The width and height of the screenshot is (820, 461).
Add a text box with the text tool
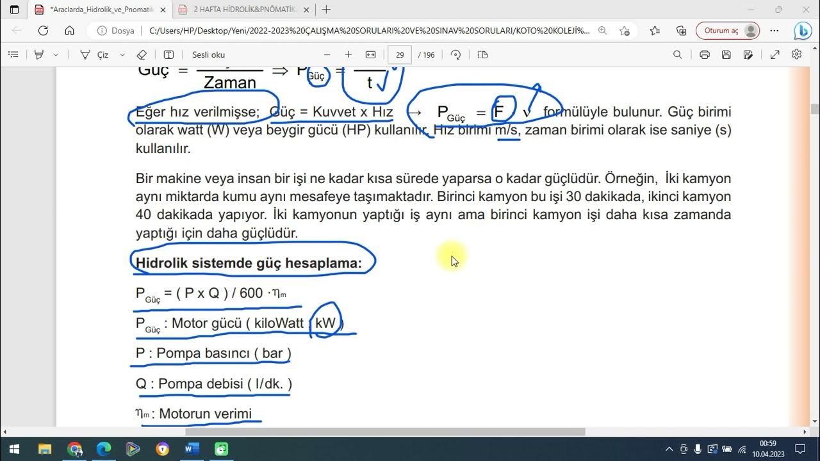tap(168, 55)
